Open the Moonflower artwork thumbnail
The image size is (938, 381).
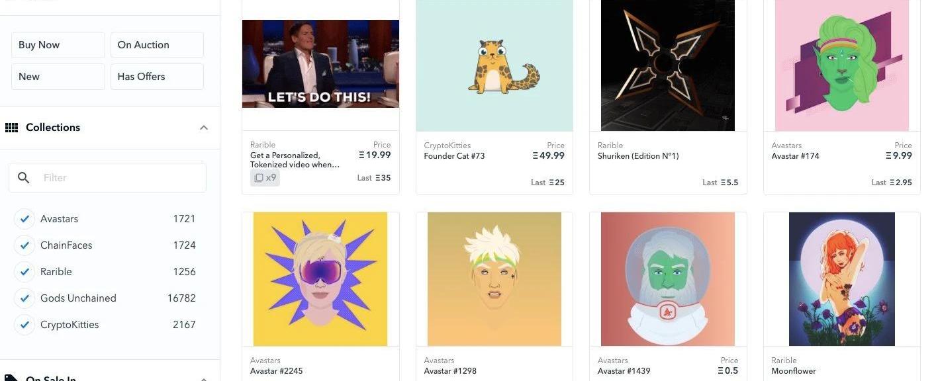click(x=841, y=279)
